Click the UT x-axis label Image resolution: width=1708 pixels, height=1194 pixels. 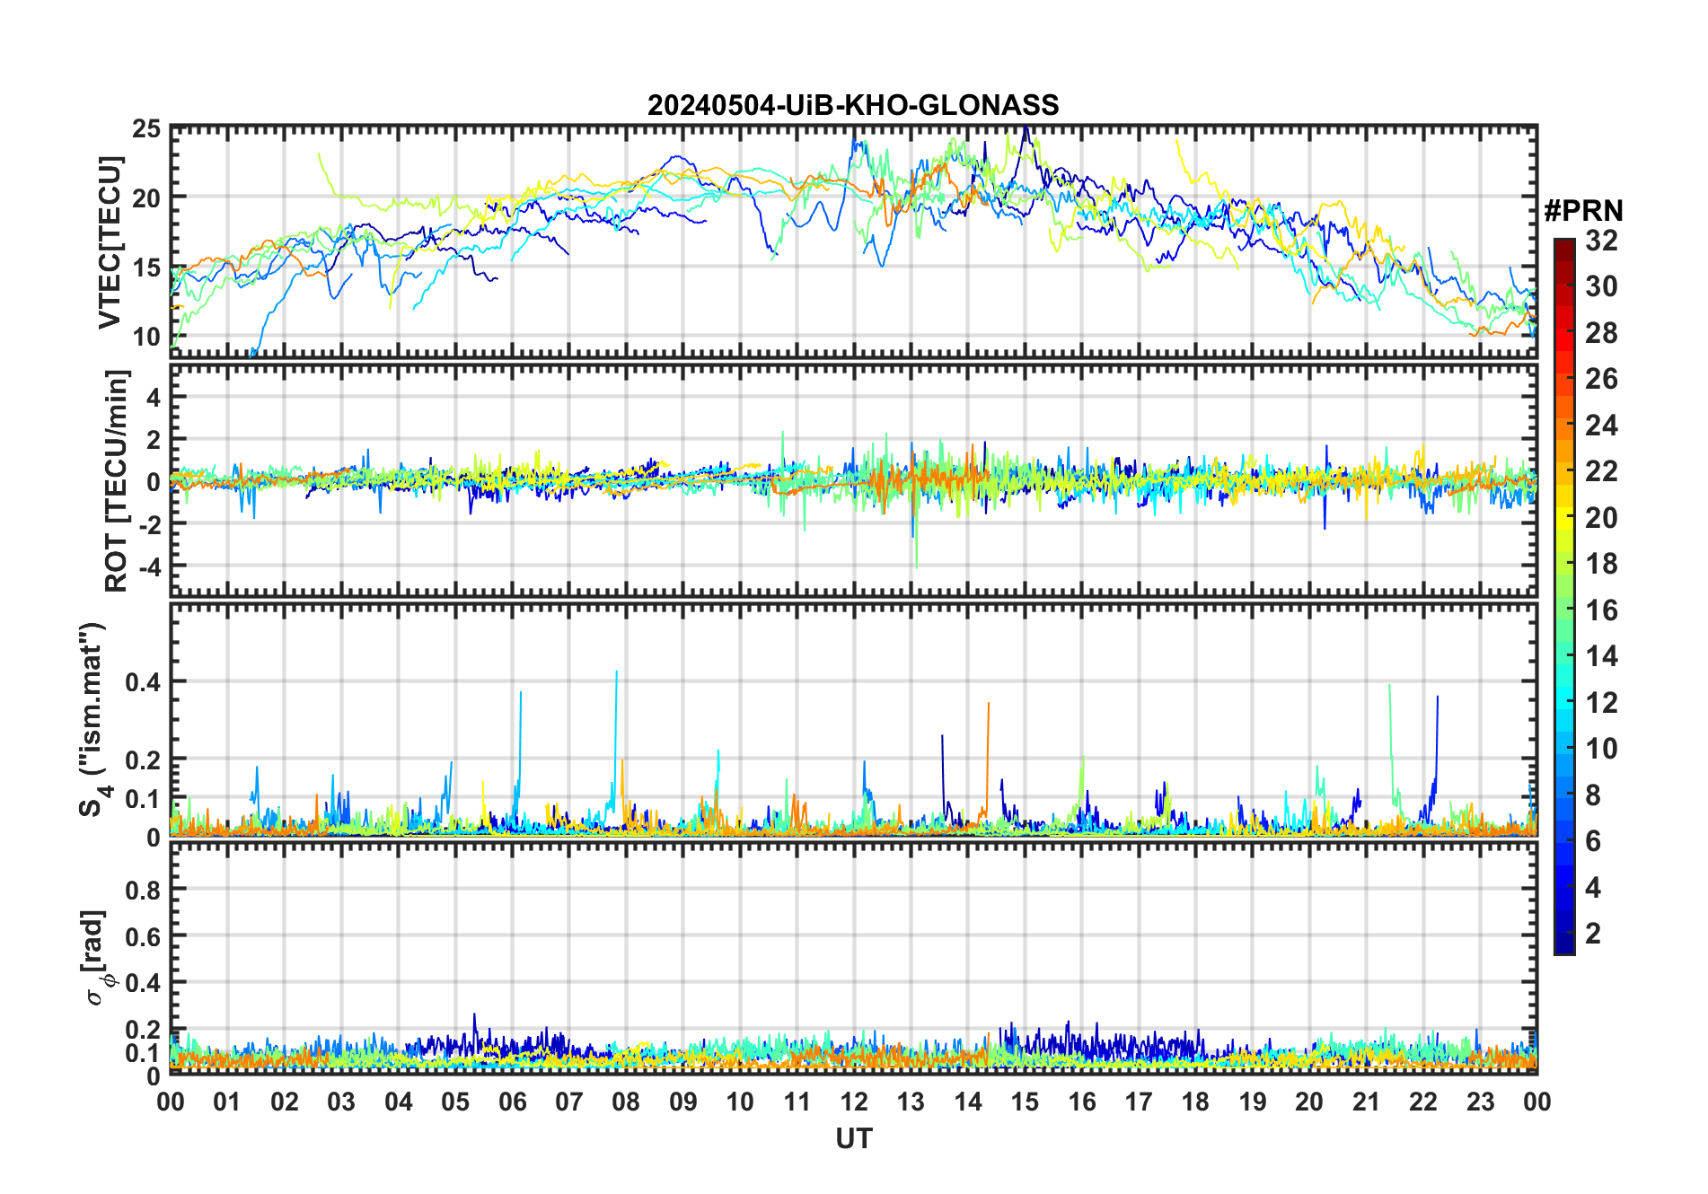pos(853,1139)
